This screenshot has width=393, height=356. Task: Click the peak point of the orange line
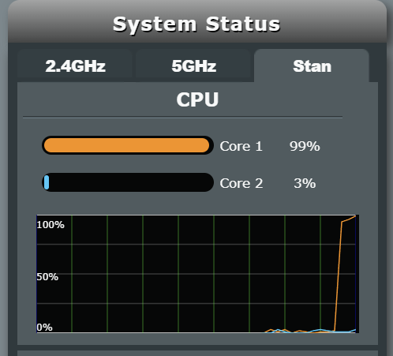[x=355, y=216]
